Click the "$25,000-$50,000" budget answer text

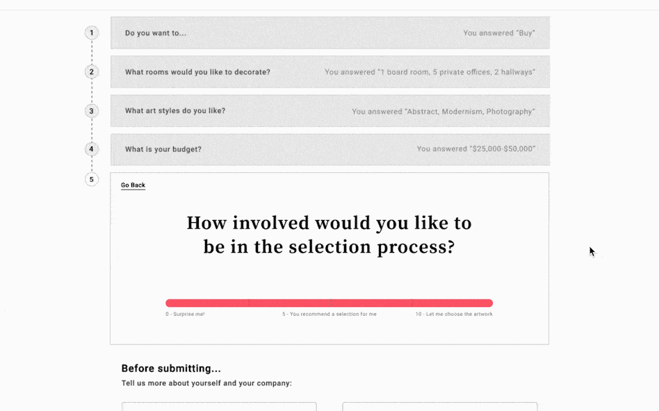coord(502,149)
